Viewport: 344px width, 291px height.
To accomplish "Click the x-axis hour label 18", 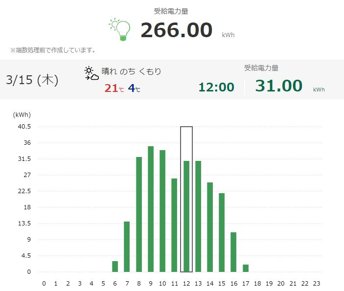I will (257, 284).
